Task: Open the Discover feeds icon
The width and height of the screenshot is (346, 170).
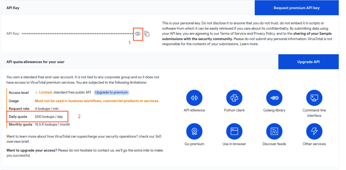Action: pyautogui.click(x=274, y=132)
